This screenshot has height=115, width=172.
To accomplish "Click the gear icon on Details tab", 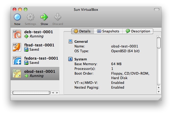I will pyautogui.click(x=76, y=31).
